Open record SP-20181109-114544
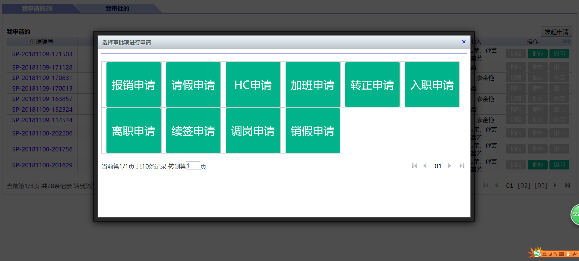Screen dimensions: 579x261 coord(42,120)
